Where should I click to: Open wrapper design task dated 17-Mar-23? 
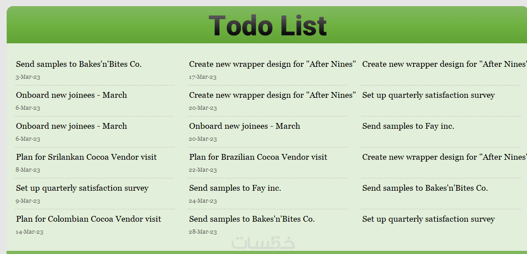point(272,65)
